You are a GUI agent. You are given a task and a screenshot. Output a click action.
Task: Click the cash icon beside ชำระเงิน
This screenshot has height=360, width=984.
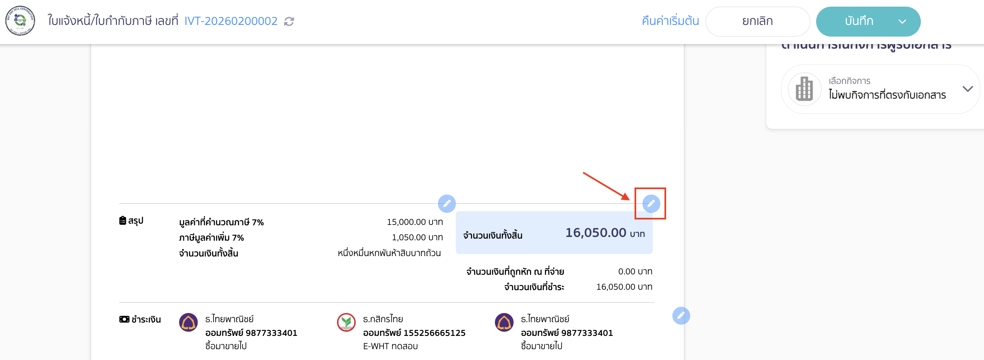124,319
